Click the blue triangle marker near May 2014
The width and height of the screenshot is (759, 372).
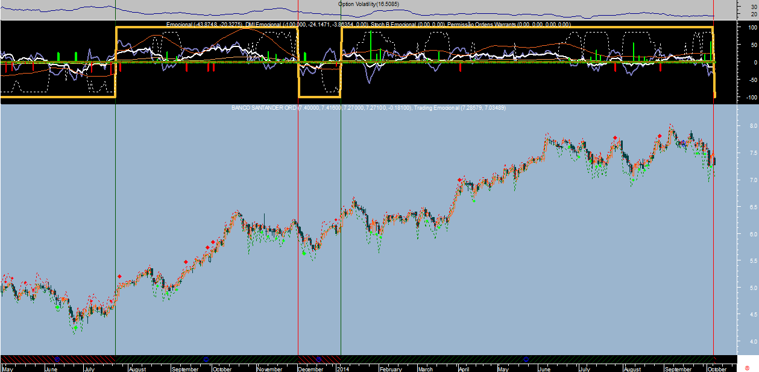pyautogui.click(x=526, y=359)
